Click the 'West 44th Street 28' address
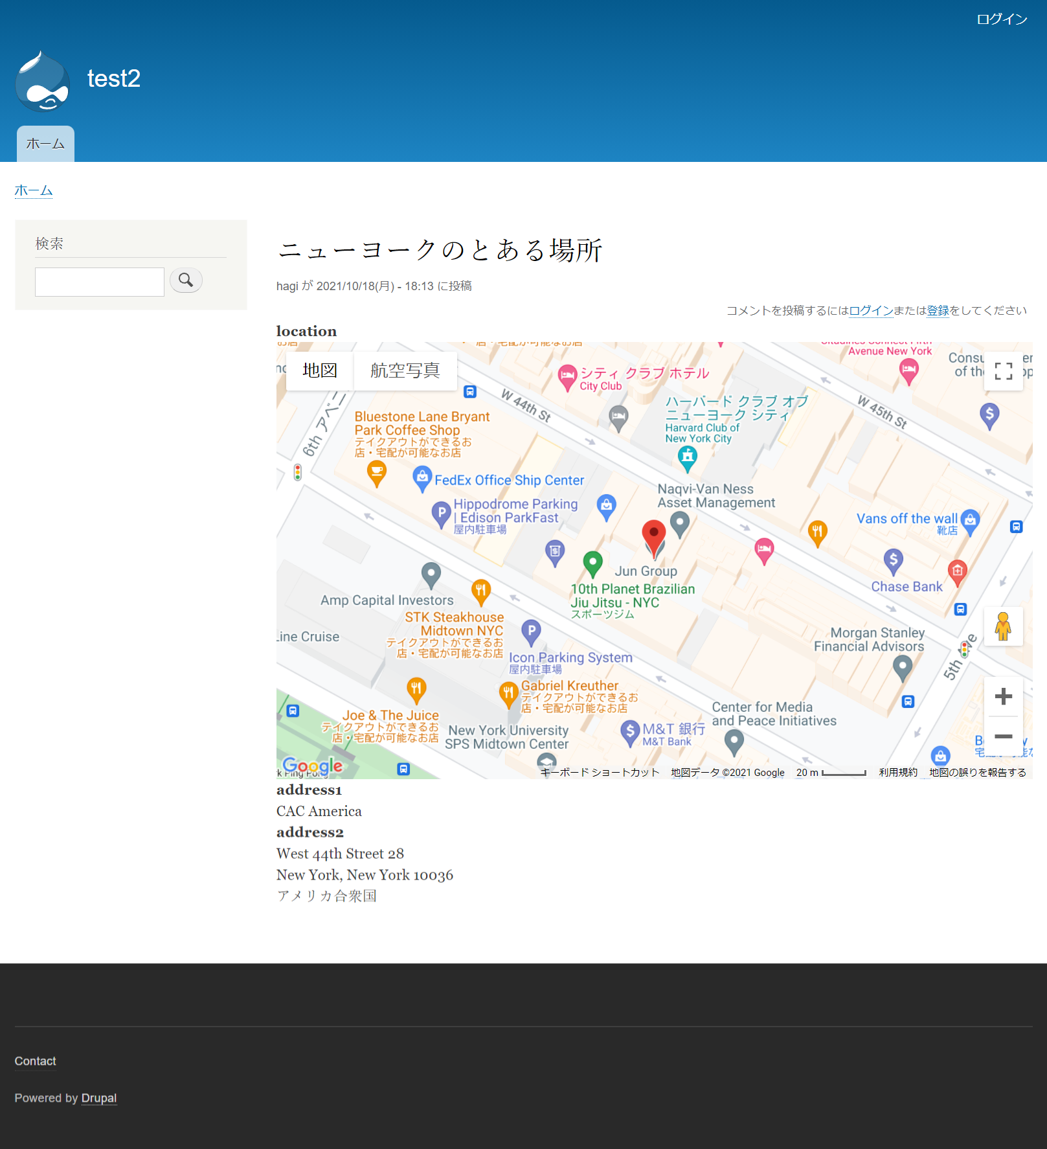This screenshot has height=1149, width=1047. click(340, 854)
